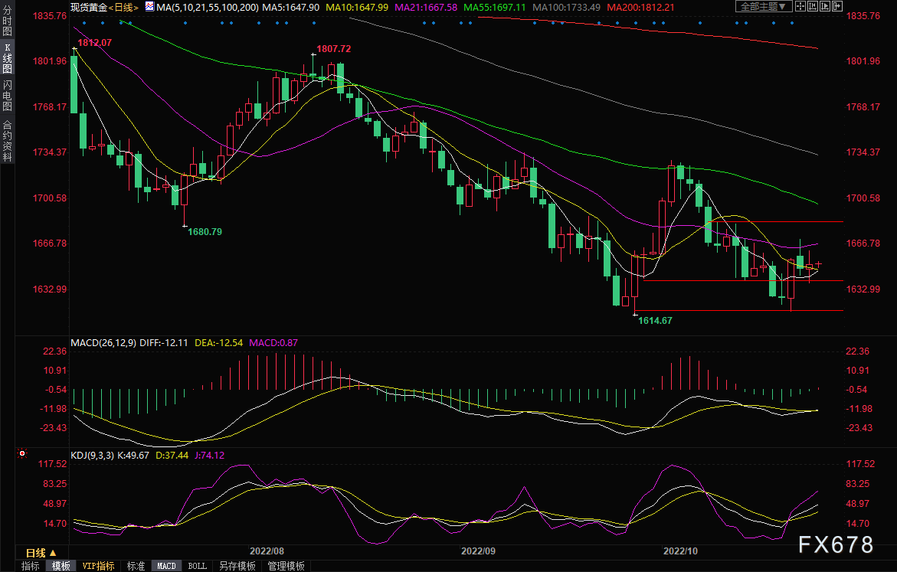Select the 标准 template option
The width and height of the screenshot is (897, 572).
(x=135, y=566)
